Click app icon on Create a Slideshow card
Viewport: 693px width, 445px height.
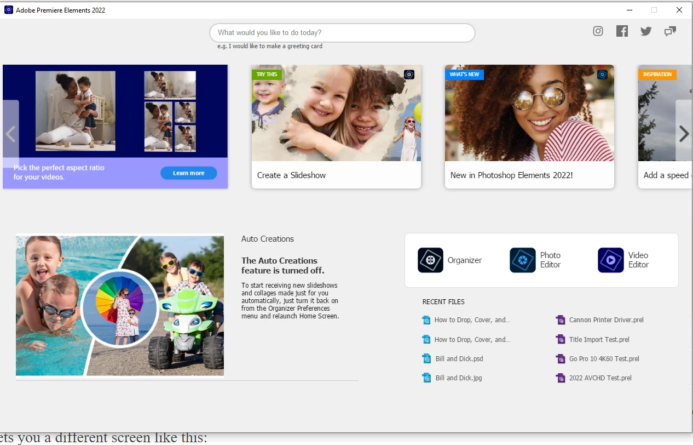pos(409,75)
